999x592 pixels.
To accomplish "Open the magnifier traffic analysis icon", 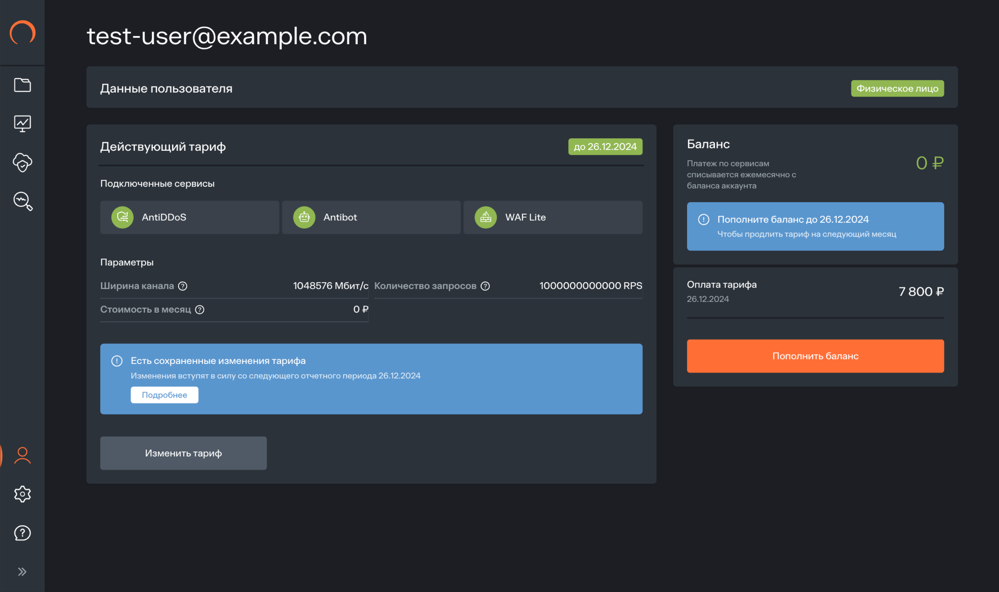I will [x=23, y=201].
